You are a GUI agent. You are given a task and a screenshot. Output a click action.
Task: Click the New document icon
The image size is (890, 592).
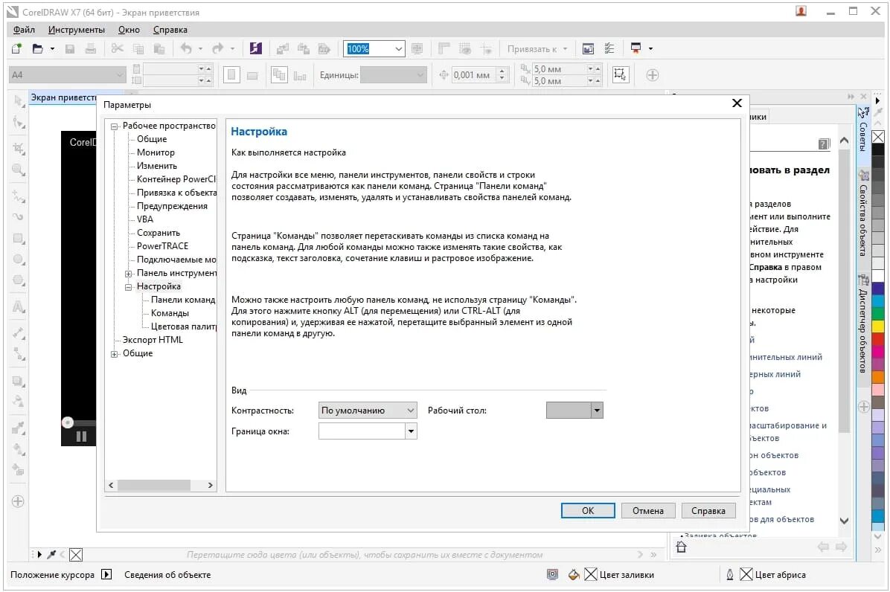[16, 49]
